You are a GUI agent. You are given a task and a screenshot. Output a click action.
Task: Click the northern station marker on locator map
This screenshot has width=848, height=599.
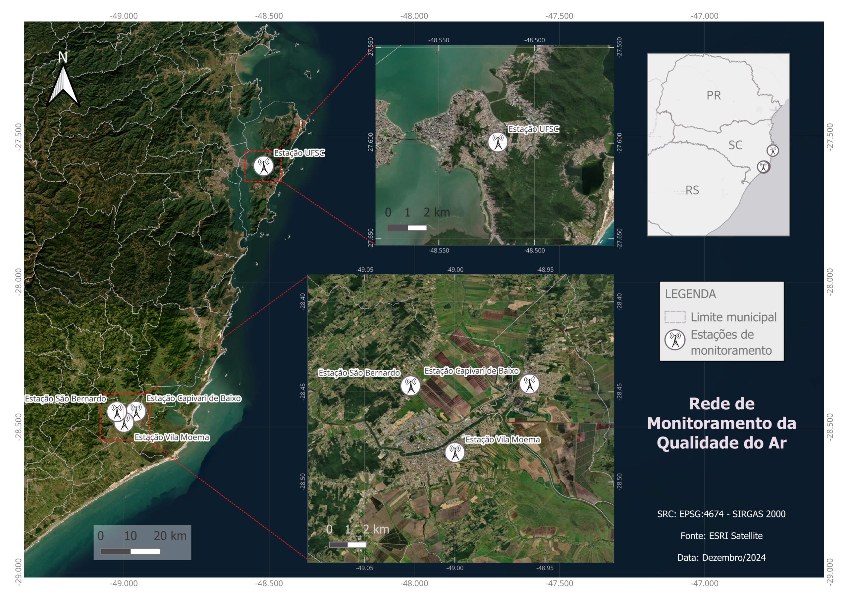coord(772,151)
